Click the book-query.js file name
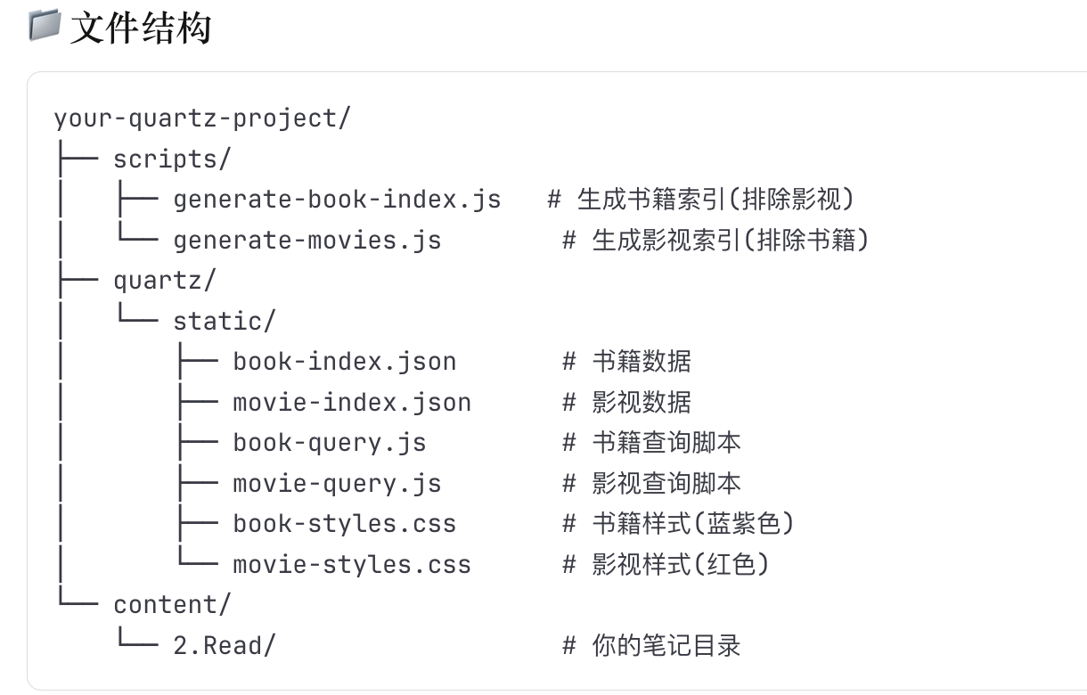The image size is (1087, 695). coord(329,443)
